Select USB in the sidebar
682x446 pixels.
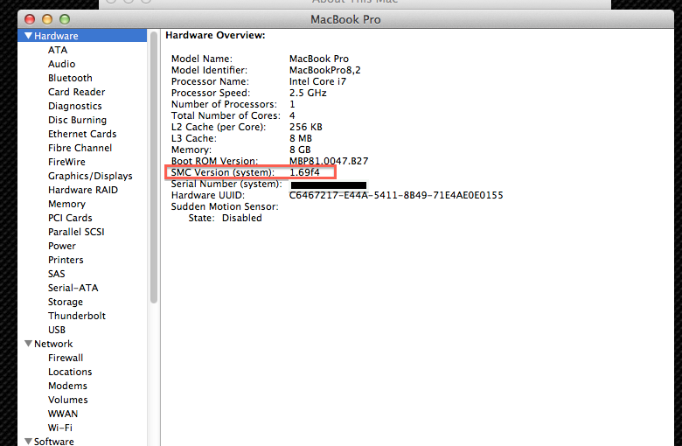coord(57,330)
